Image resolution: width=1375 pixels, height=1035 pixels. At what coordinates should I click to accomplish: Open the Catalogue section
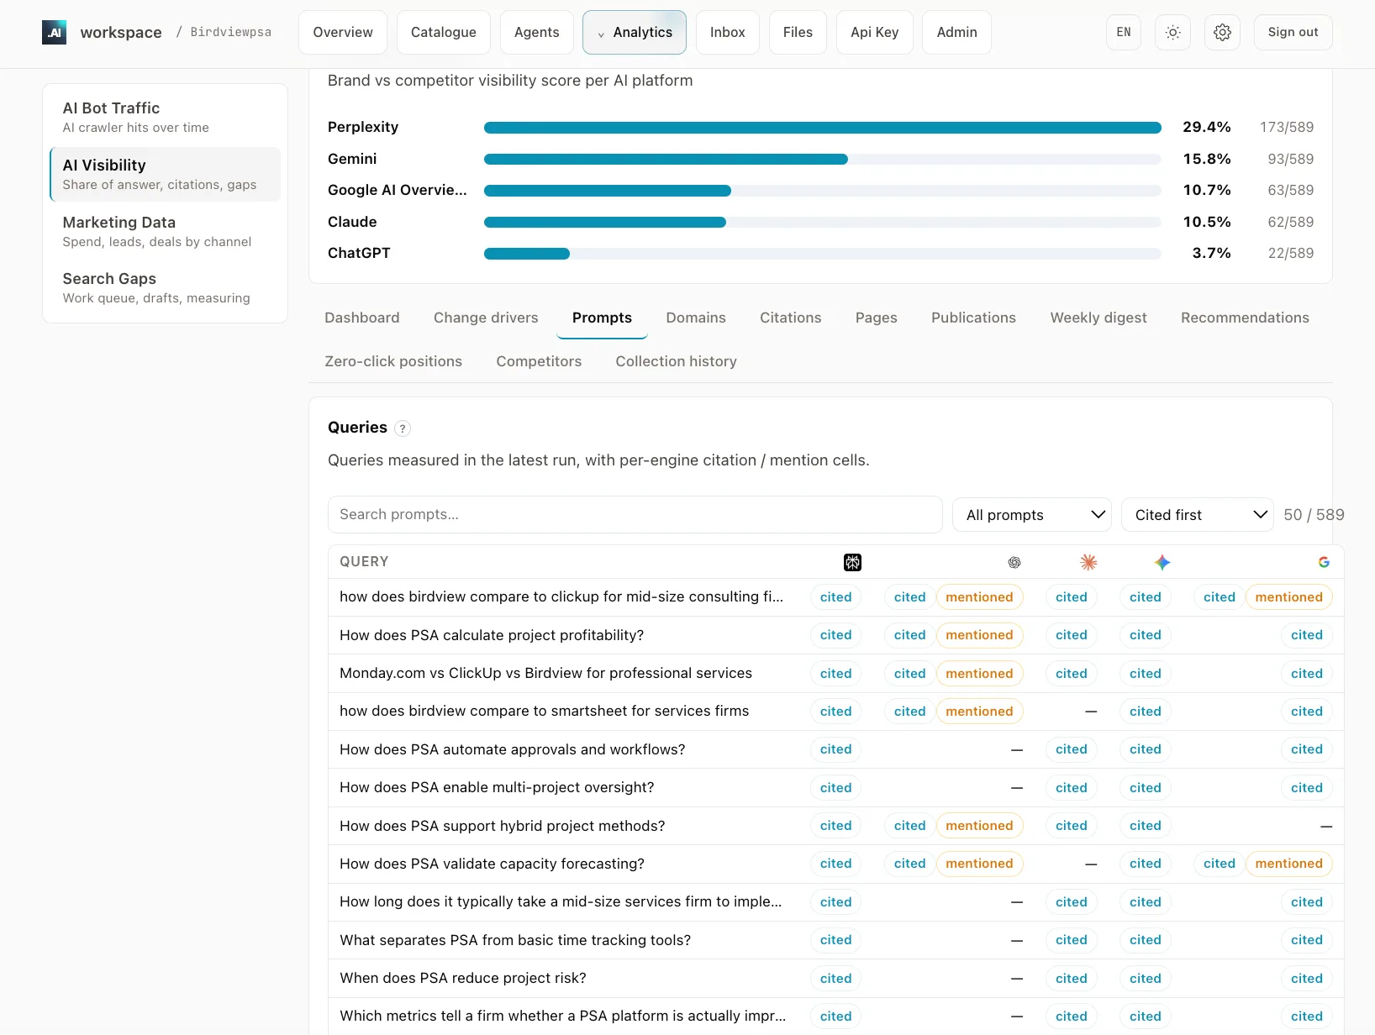pos(444,33)
